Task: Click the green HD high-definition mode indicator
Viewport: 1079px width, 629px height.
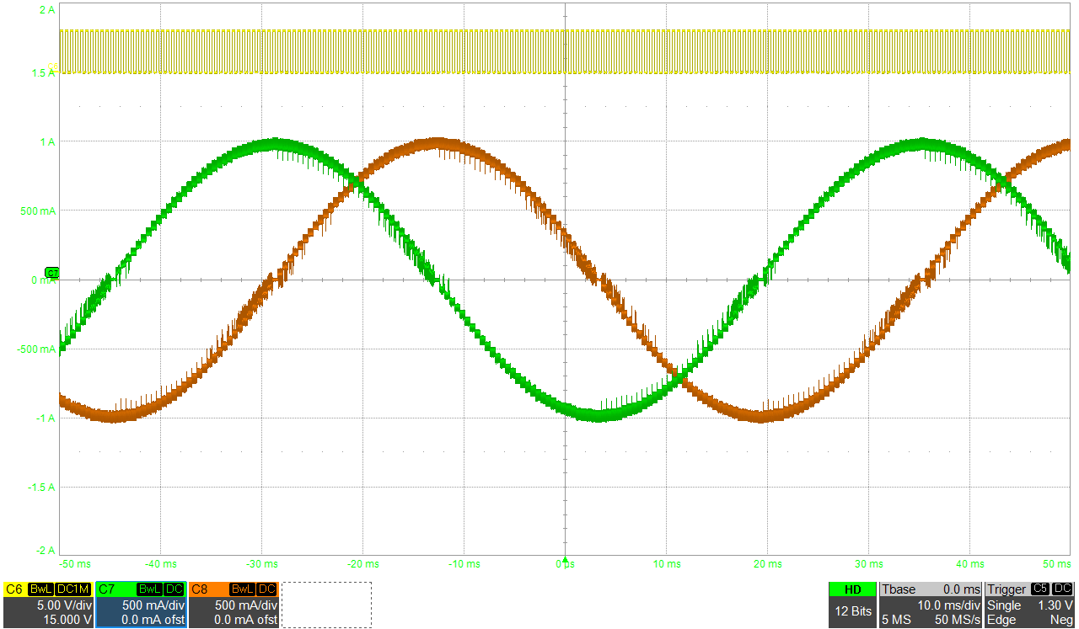Action: click(852, 589)
